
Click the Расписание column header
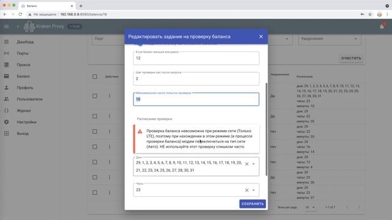(x=304, y=76)
